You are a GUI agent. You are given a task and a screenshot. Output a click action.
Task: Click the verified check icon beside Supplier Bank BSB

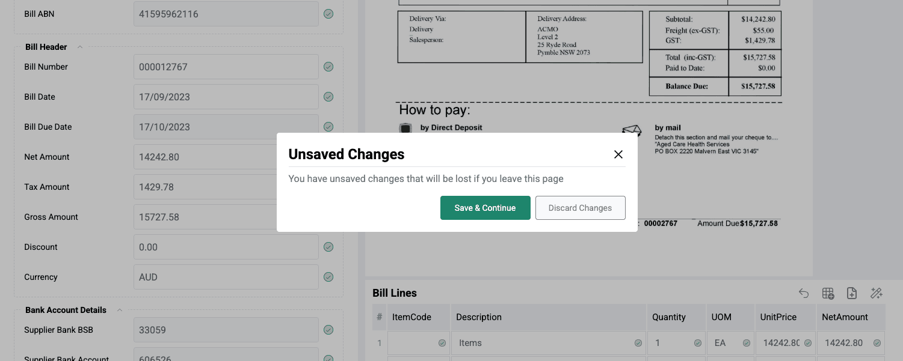click(328, 330)
